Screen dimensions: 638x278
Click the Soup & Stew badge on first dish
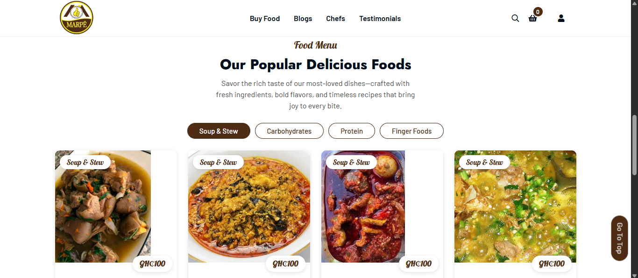click(85, 162)
